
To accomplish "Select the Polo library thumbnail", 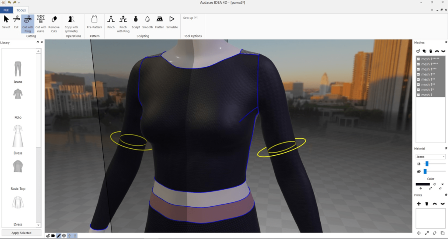I will [x=17, y=94].
